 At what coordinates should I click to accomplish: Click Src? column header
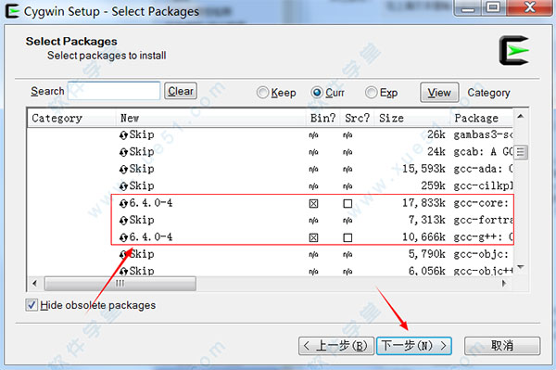pyautogui.click(x=357, y=118)
